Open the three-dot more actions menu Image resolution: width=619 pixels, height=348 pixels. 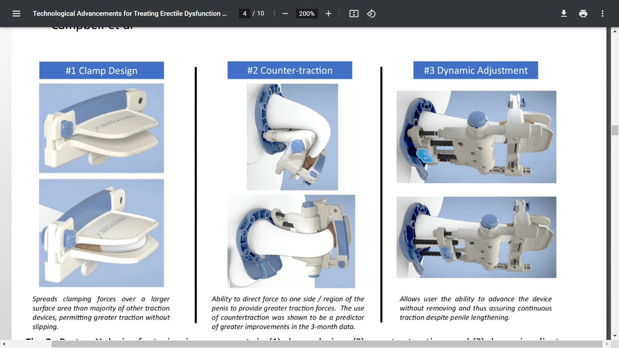click(x=602, y=14)
